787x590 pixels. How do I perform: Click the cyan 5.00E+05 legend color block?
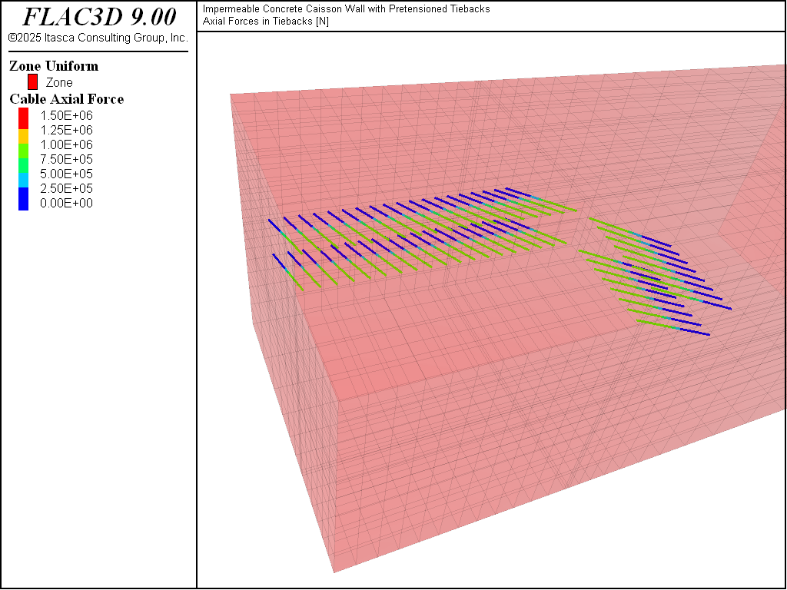(x=24, y=181)
